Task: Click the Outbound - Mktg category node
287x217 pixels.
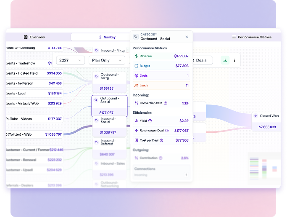Action: point(109,82)
